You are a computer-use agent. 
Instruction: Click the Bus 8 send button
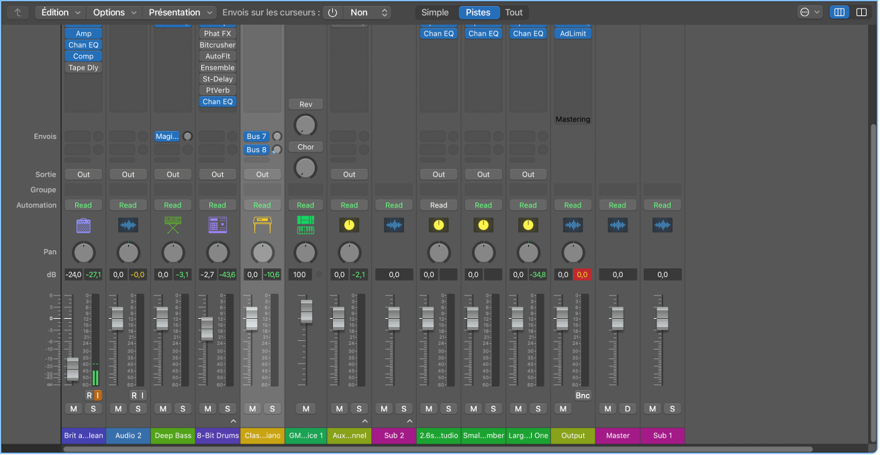[x=257, y=150]
